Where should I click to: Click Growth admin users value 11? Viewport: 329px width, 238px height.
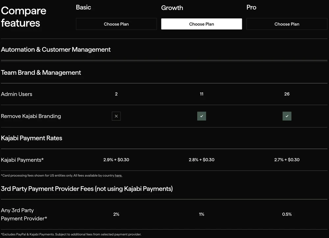201,94
